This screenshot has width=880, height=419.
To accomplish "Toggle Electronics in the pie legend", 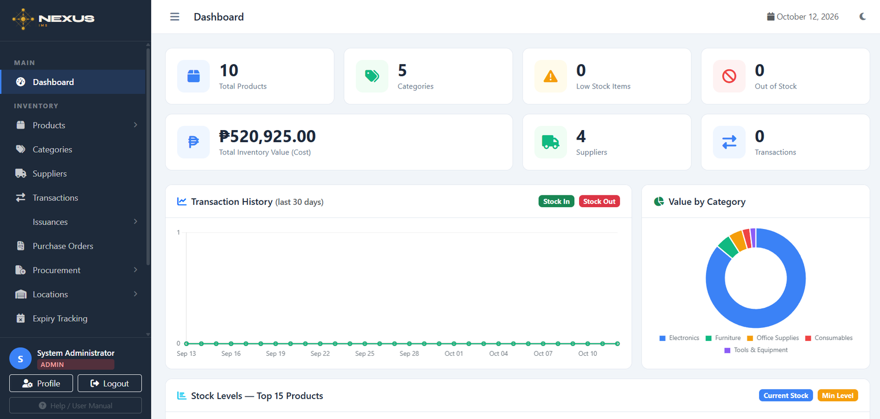I will click(679, 338).
